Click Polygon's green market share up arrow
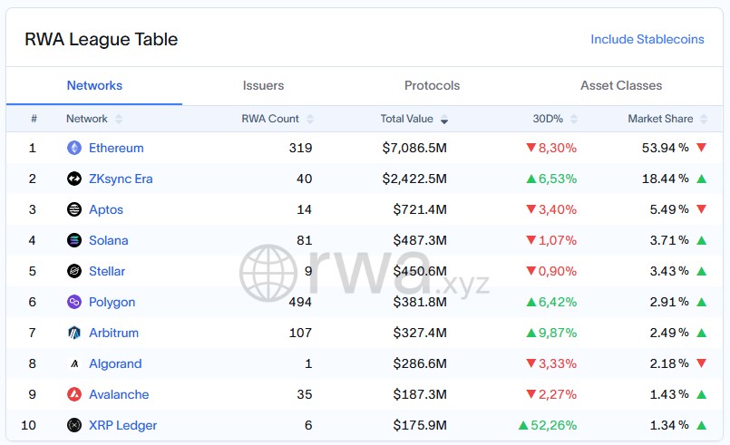This screenshot has height=445, width=730. click(702, 302)
